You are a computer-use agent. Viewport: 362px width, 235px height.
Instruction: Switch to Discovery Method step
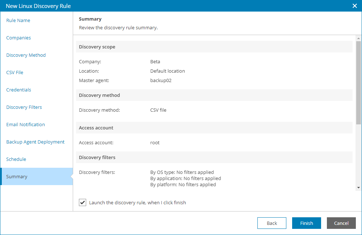[26, 55]
